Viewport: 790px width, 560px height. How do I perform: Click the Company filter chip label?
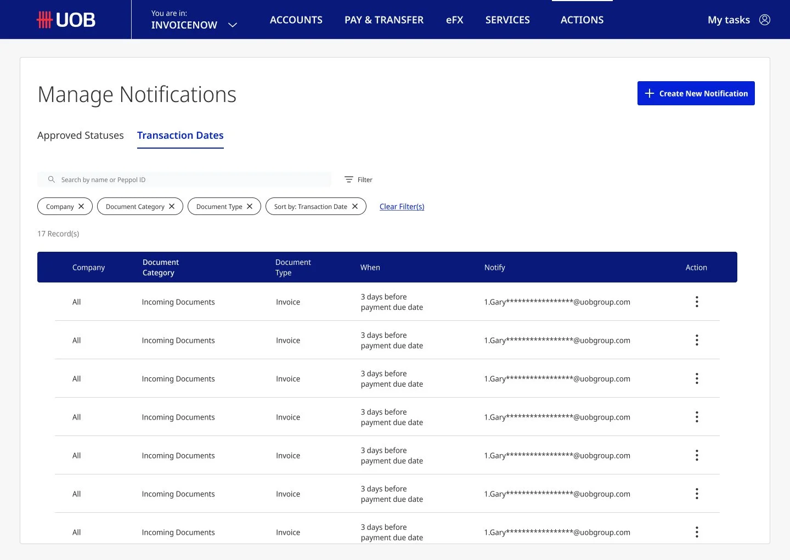click(60, 206)
